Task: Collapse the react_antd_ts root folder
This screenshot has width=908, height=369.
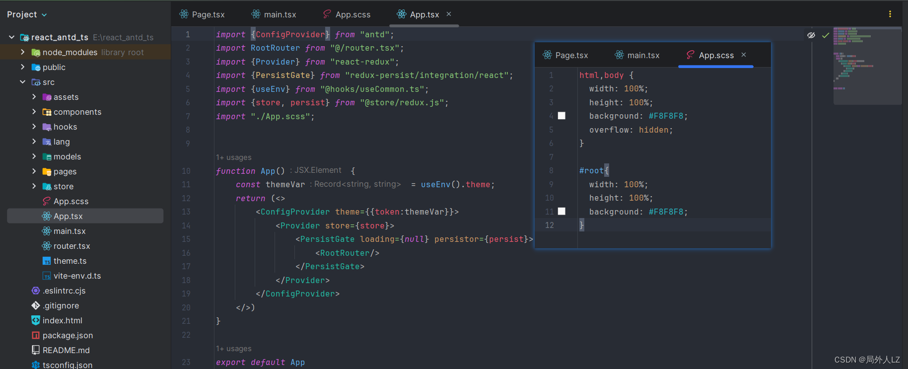Action: pos(11,37)
